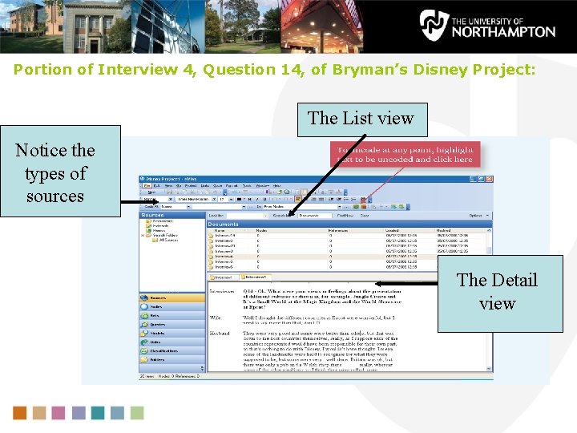The image size is (577, 433).
Task: Click the Sources navigation button icon
Action: click(x=144, y=297)
